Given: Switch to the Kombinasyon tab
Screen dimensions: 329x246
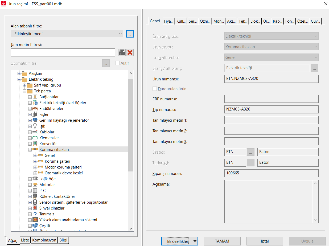Looking at the screenshot, I should [44, 240].
